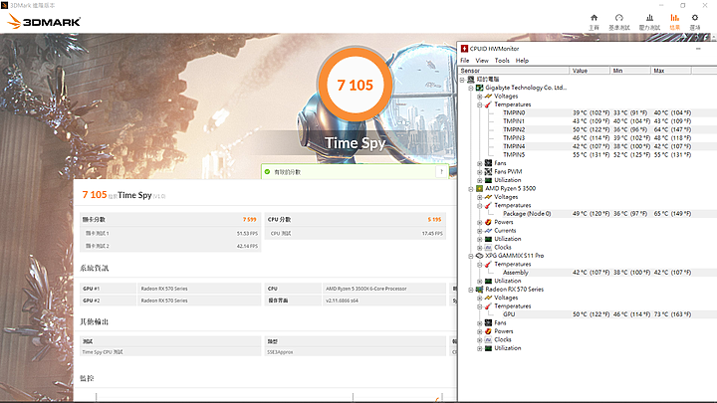
Task: Click 3DMark window title bar icon
Action: point(5,5)
